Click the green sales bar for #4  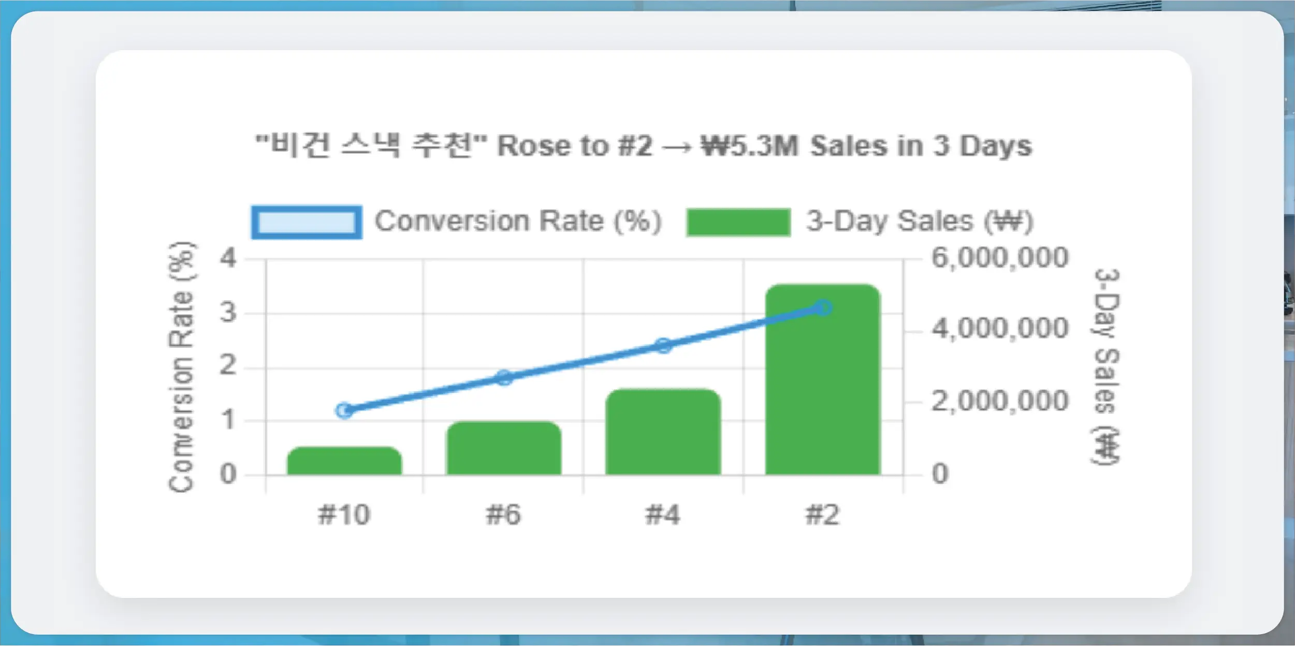point(663,432)
